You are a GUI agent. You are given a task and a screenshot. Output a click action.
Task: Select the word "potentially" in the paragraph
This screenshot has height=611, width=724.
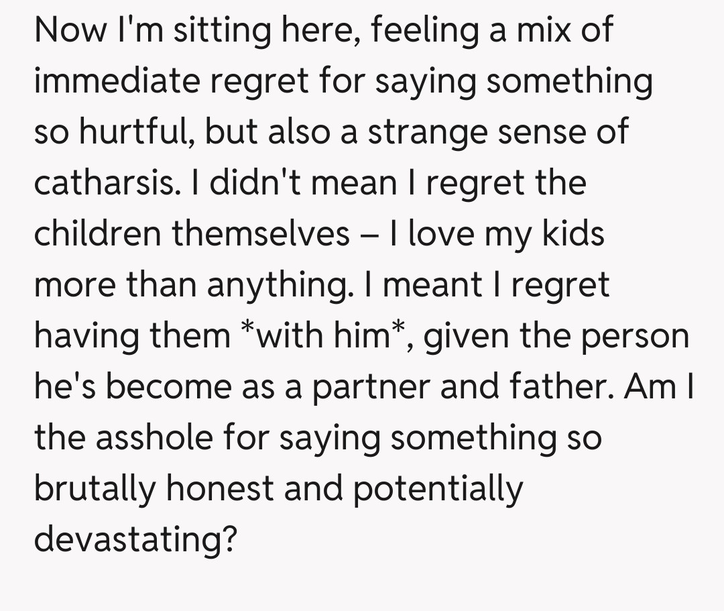437,489
